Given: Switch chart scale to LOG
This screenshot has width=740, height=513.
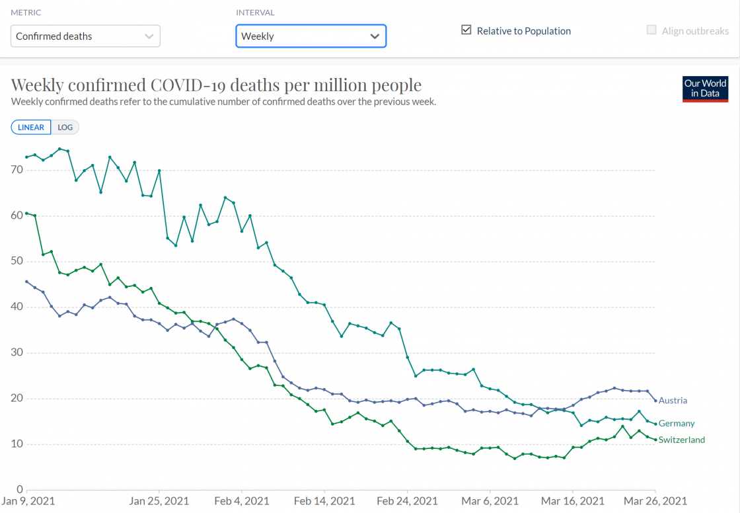Looking at the screenshot, I should click(x=65, y=128).
